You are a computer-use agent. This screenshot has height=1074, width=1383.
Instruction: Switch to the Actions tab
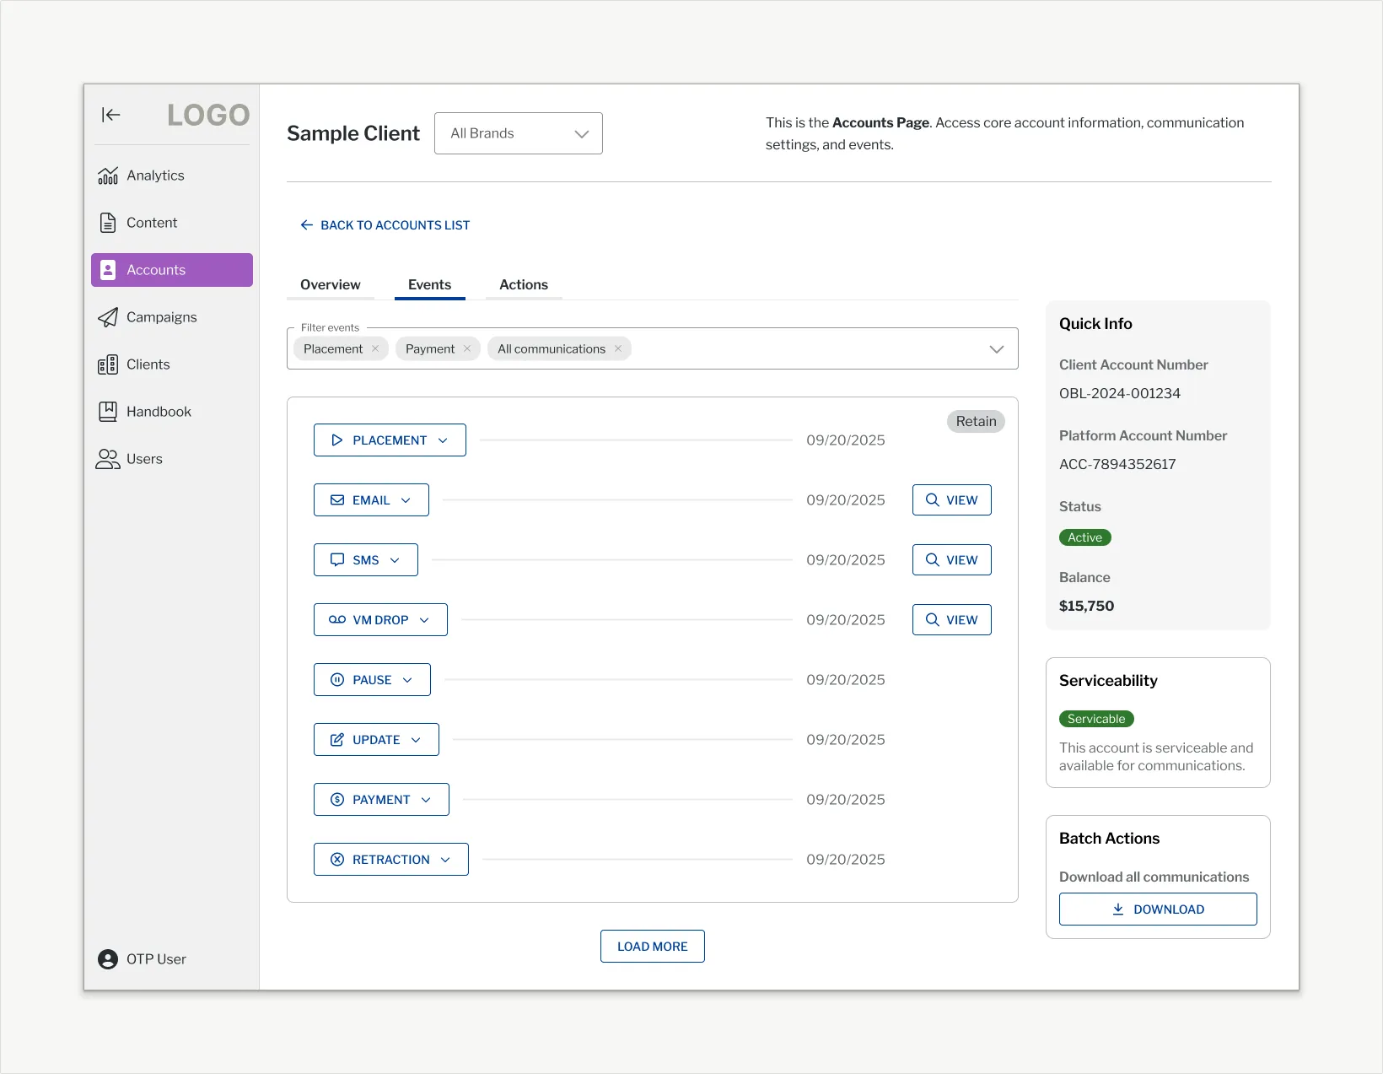[524, 285]
